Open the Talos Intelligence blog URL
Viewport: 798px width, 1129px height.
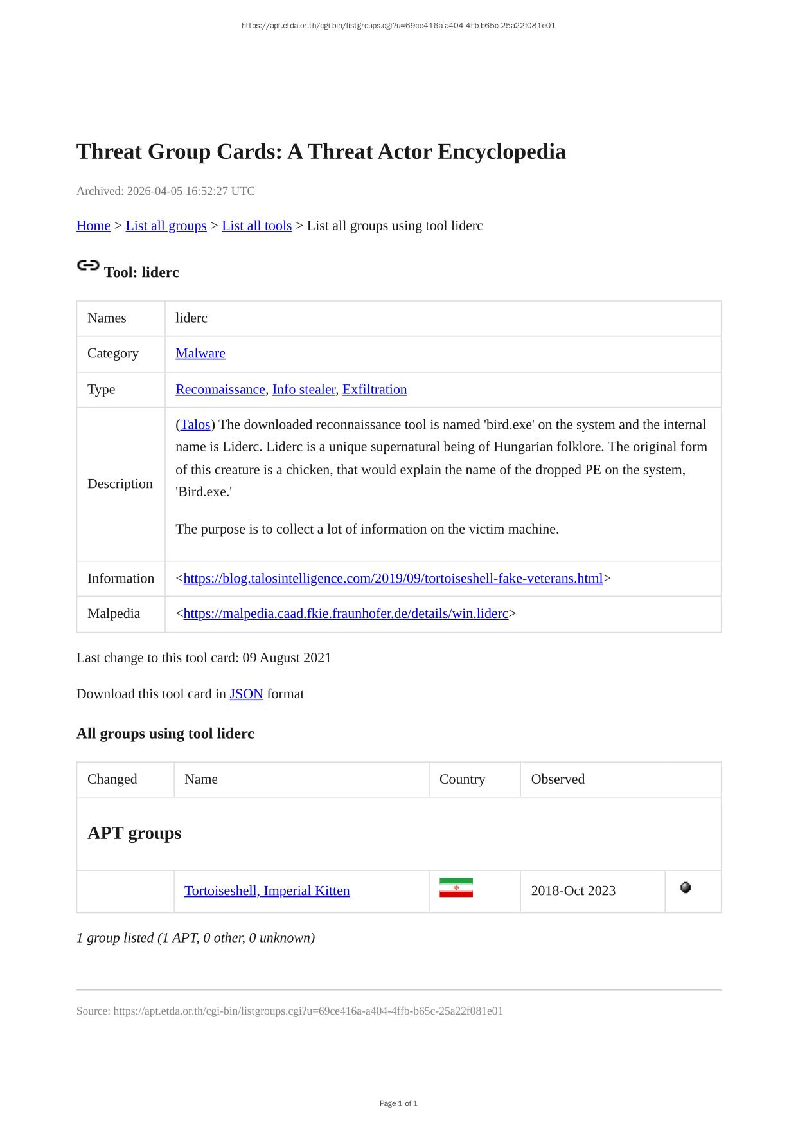pyautogui.click(x=393, y=578)
